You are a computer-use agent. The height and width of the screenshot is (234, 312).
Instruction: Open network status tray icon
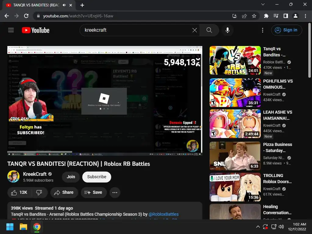tap(274, 227)
